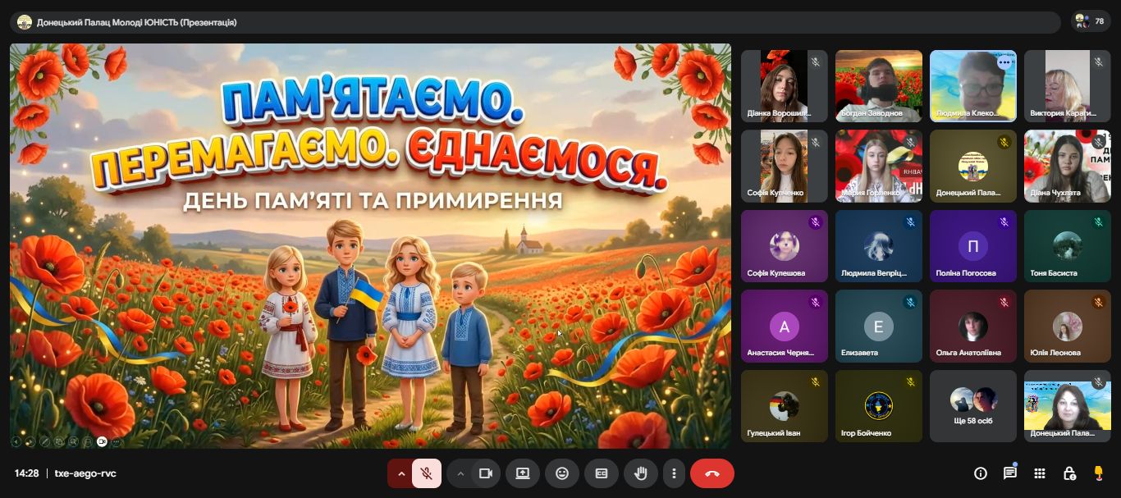Unmute the microphone

click(427, 473)
